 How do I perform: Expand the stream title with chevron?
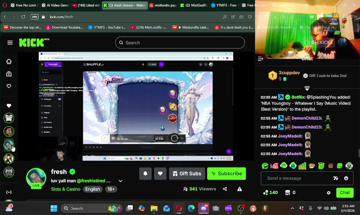(120, 181)
